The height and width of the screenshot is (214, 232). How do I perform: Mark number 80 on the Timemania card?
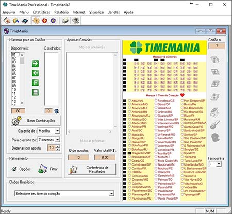[x=195, y=90]
